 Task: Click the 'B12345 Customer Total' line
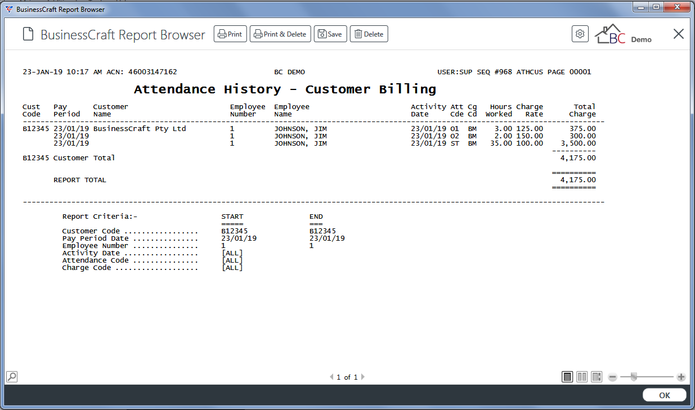69,158
